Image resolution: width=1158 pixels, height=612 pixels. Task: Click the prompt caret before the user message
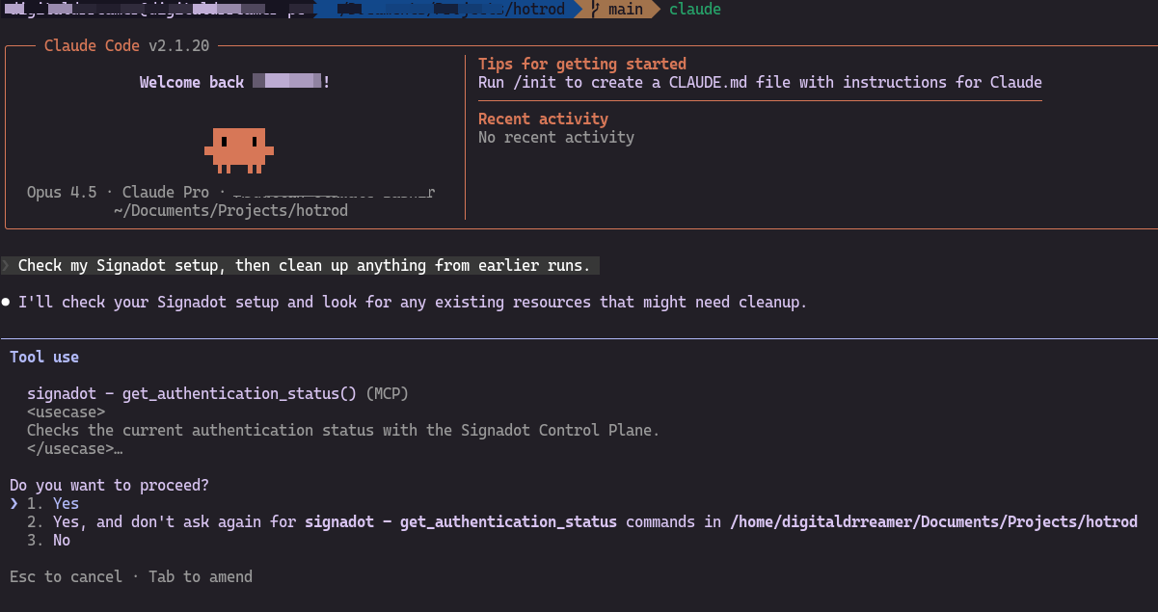[x=6, y=265]
